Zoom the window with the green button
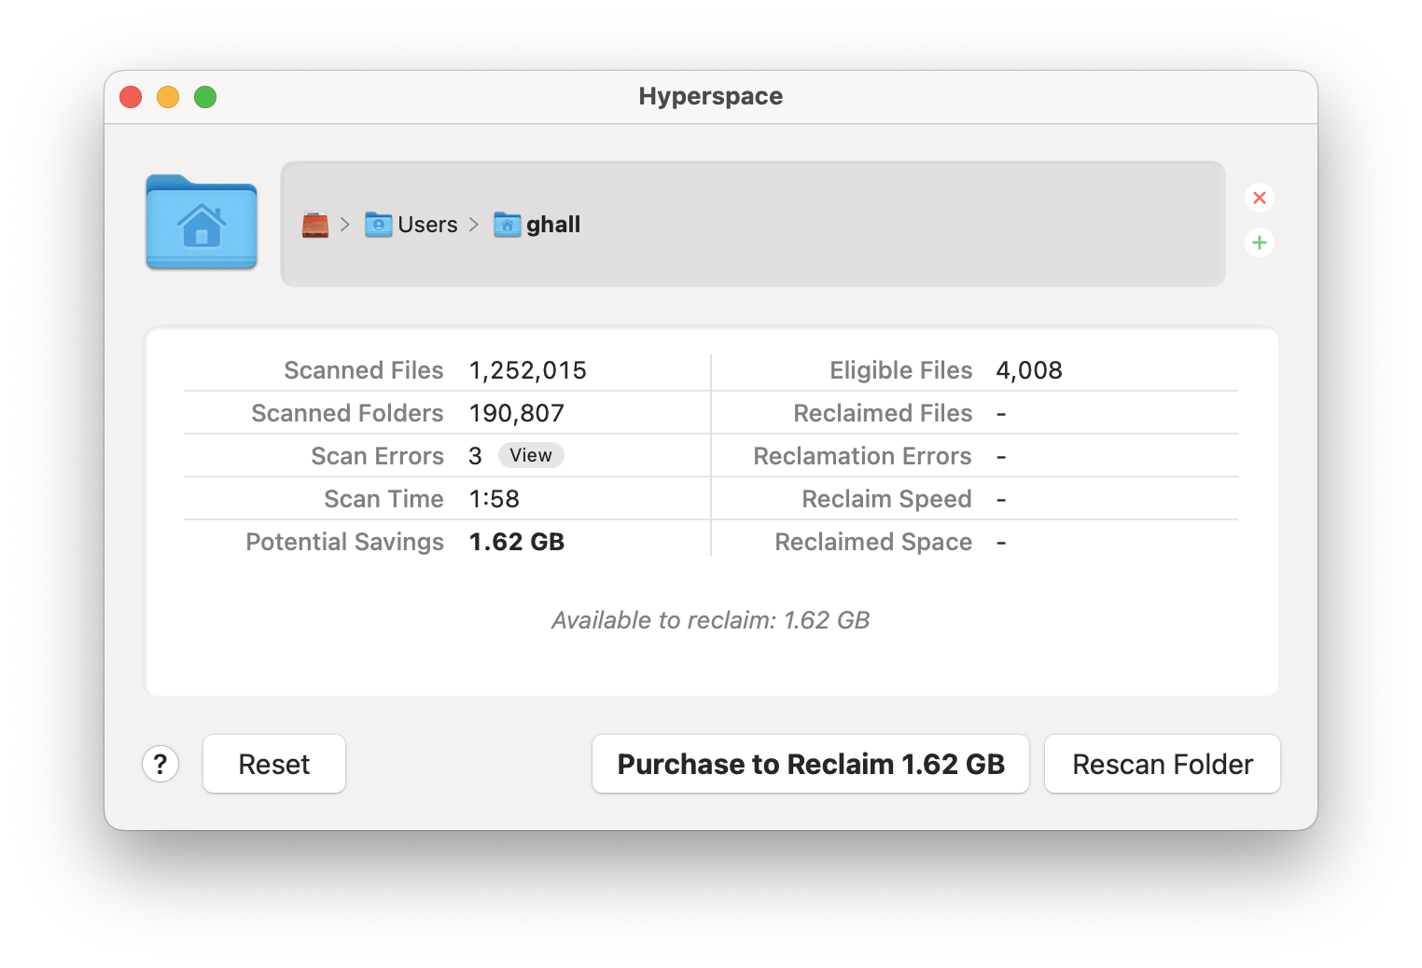 205,97
